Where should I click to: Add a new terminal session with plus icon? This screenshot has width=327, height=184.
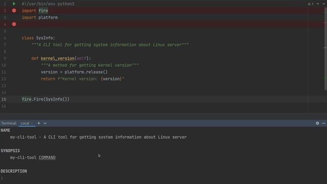pyautogui.click(x=39, y=123)
